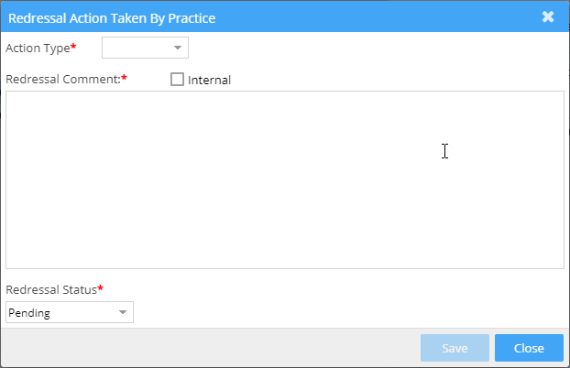Close the dialog using the X icon
570x368 pixels.
point(548,16)
